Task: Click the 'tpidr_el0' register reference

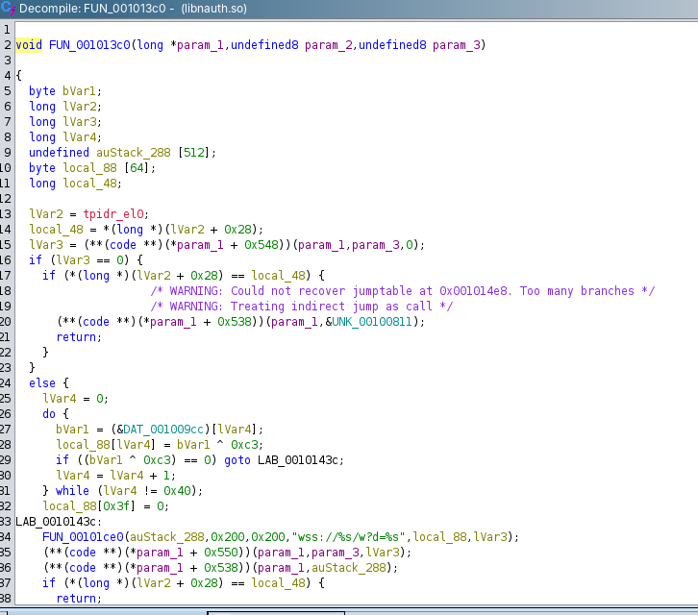Action: [113, 214]
